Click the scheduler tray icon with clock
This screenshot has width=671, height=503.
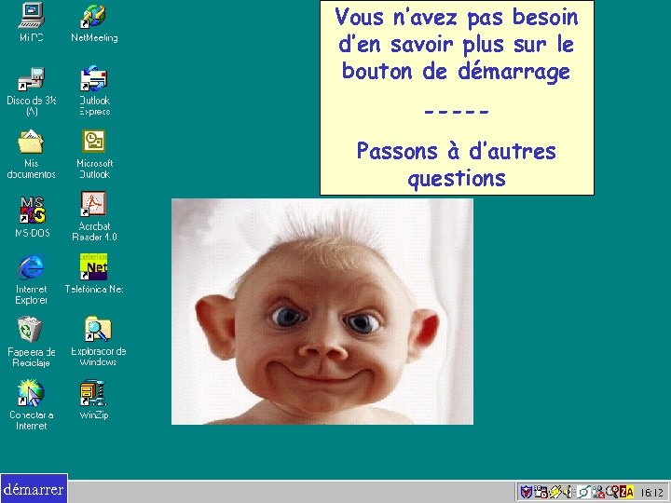point(541,492)
